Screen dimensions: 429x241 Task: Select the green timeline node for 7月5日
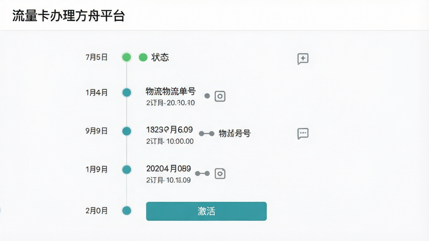tap(127, 57)
